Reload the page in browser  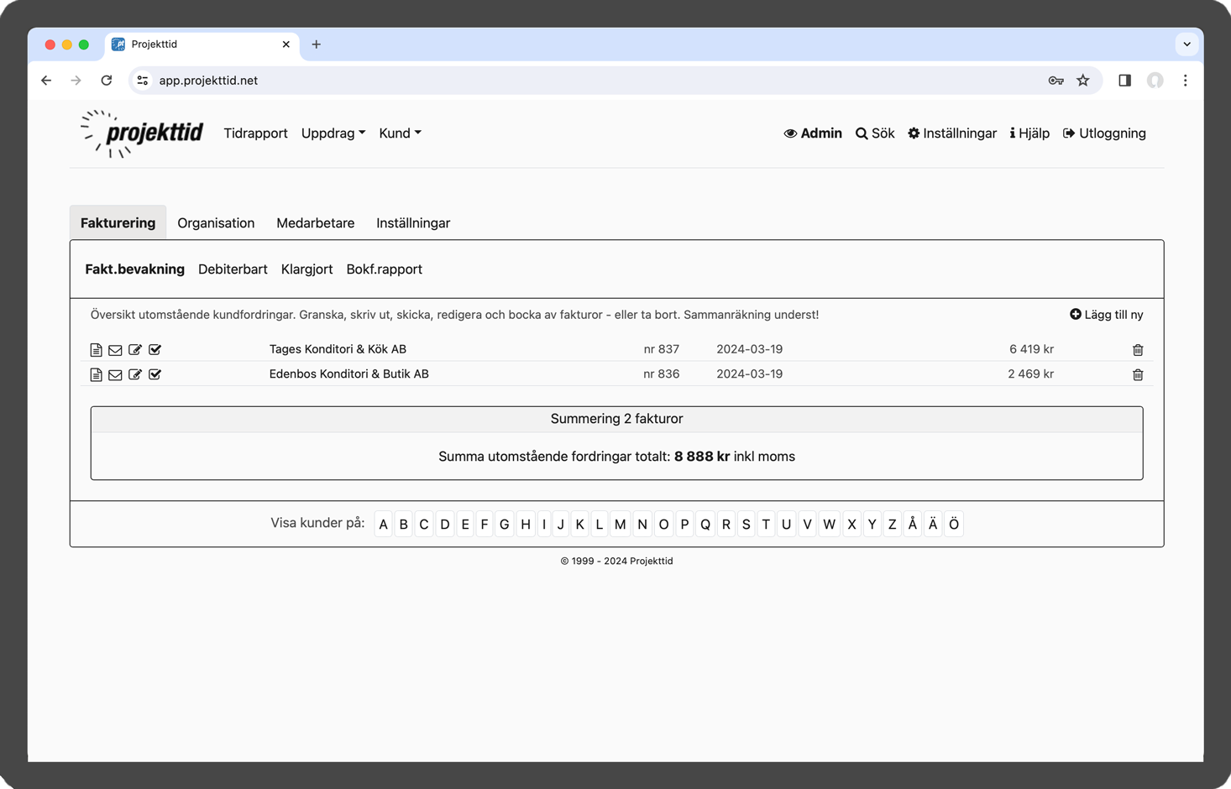coord(107,81)
